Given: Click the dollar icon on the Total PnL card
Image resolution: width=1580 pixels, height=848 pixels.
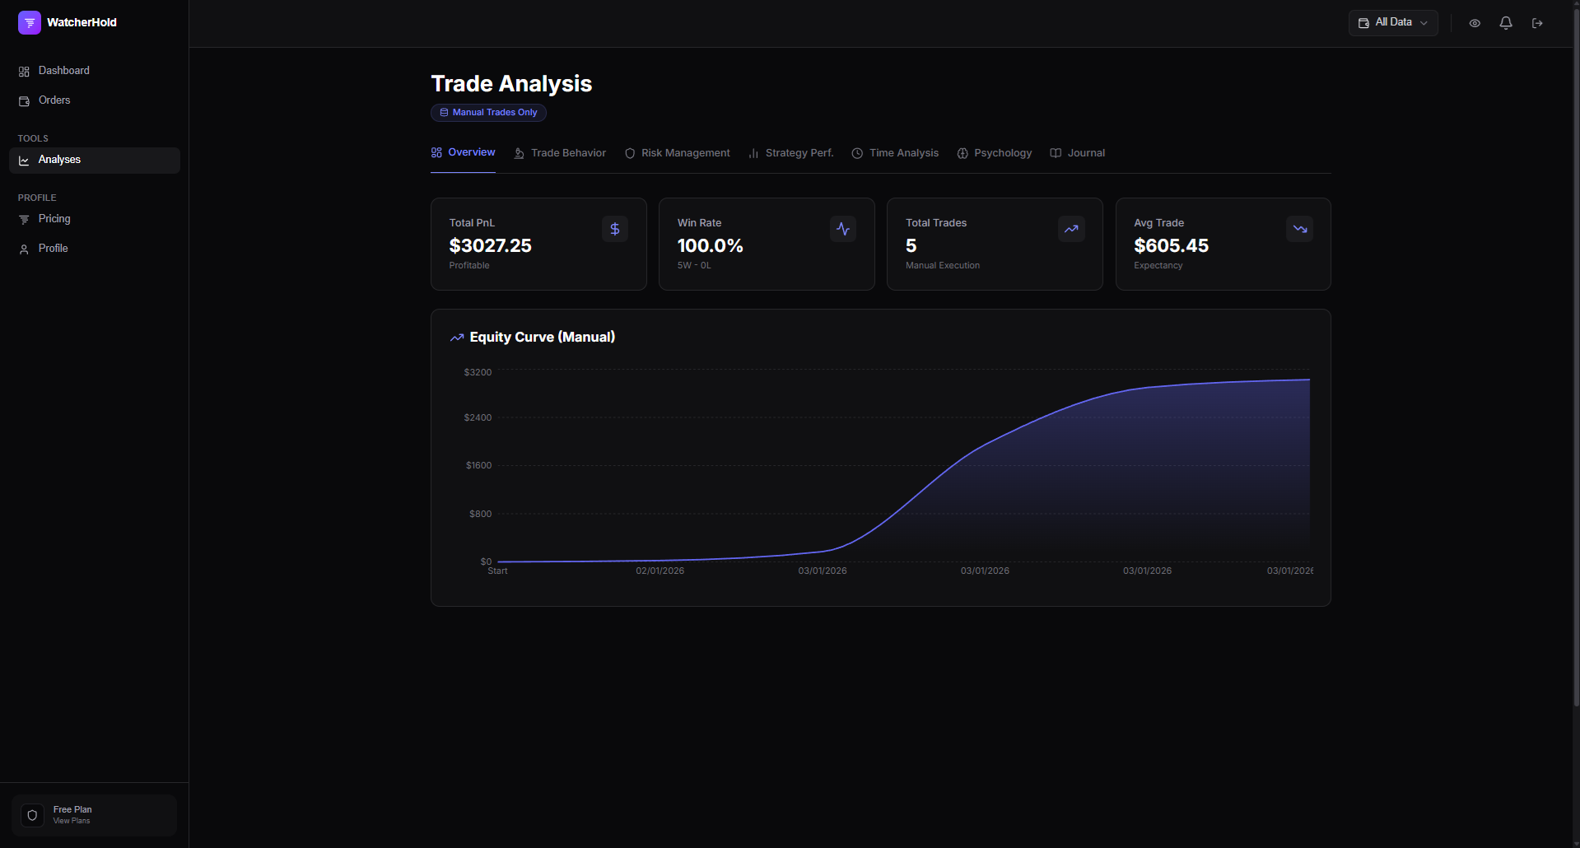Looking at the screenshot, I should 614,229.
